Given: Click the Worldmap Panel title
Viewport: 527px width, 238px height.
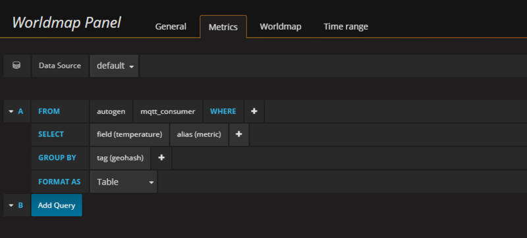Looking at the screenshot, I should click(x=67, y=23).
